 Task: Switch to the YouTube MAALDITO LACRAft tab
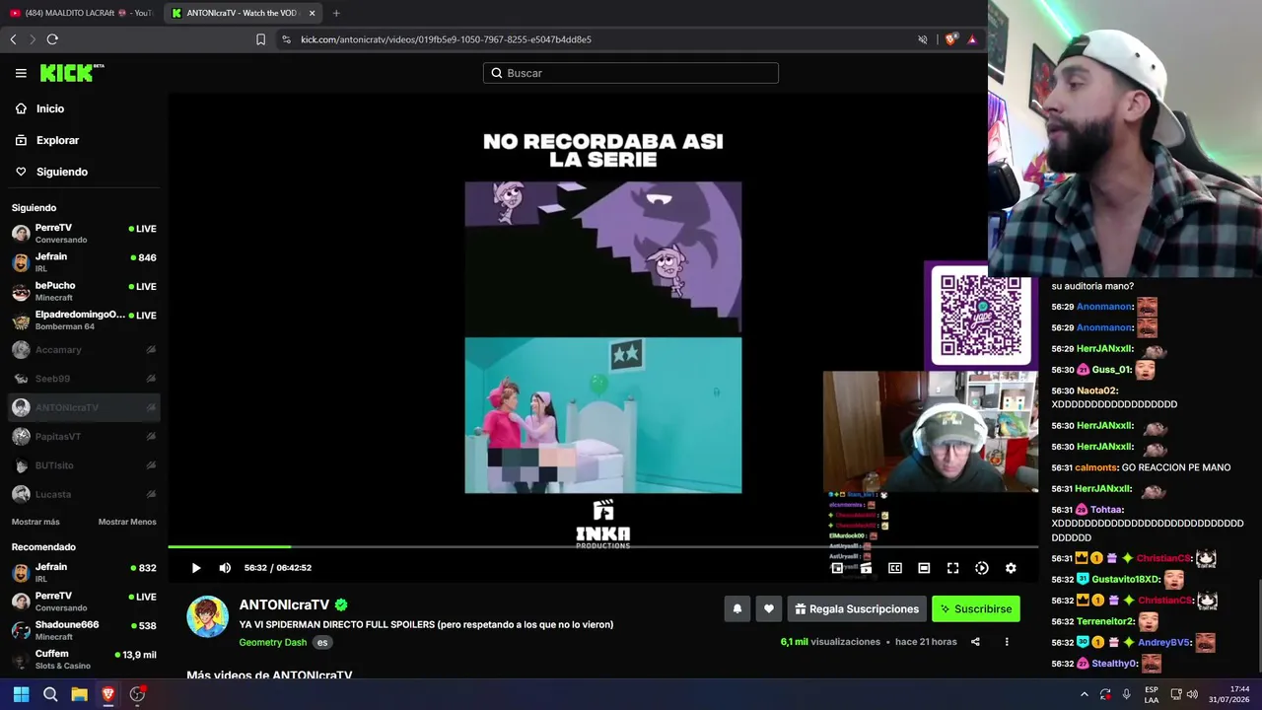pos(82,13)
